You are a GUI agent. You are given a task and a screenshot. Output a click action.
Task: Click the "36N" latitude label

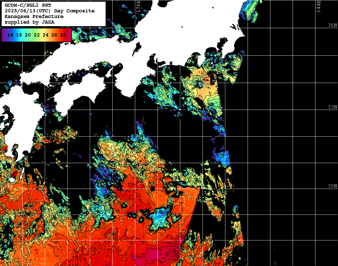coord(332,25)
